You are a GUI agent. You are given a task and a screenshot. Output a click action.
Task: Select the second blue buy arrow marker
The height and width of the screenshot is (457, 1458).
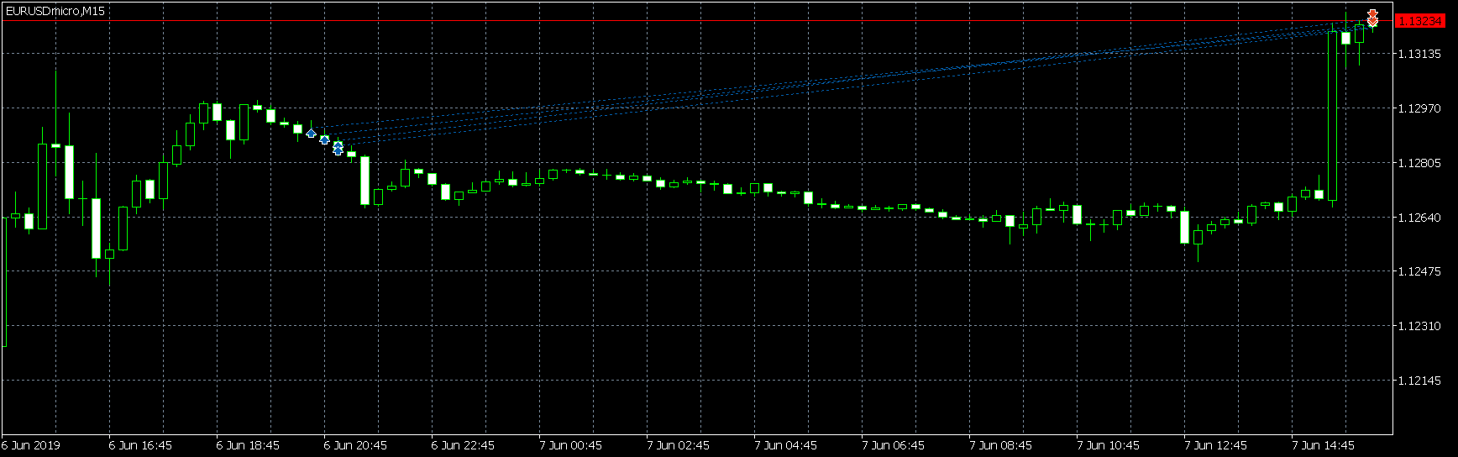[x=325, y=139]
